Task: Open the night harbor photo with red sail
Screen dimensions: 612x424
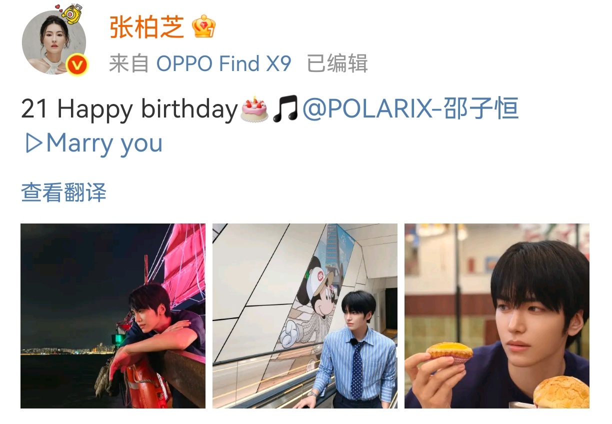Action: 113,316
